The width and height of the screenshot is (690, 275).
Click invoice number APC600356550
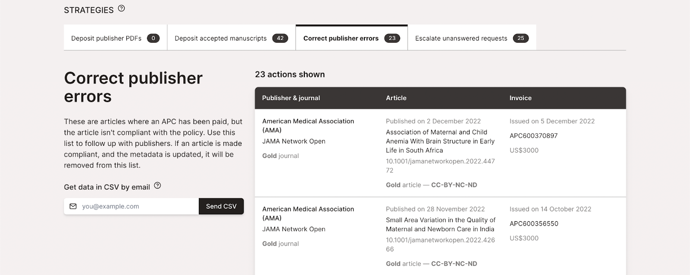point(534,224)
